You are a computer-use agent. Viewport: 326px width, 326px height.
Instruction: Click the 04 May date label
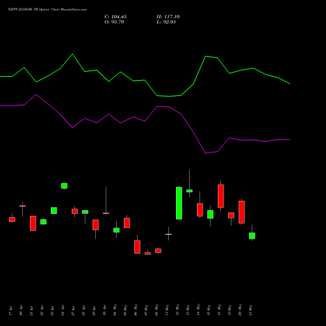tap(115, 310)
